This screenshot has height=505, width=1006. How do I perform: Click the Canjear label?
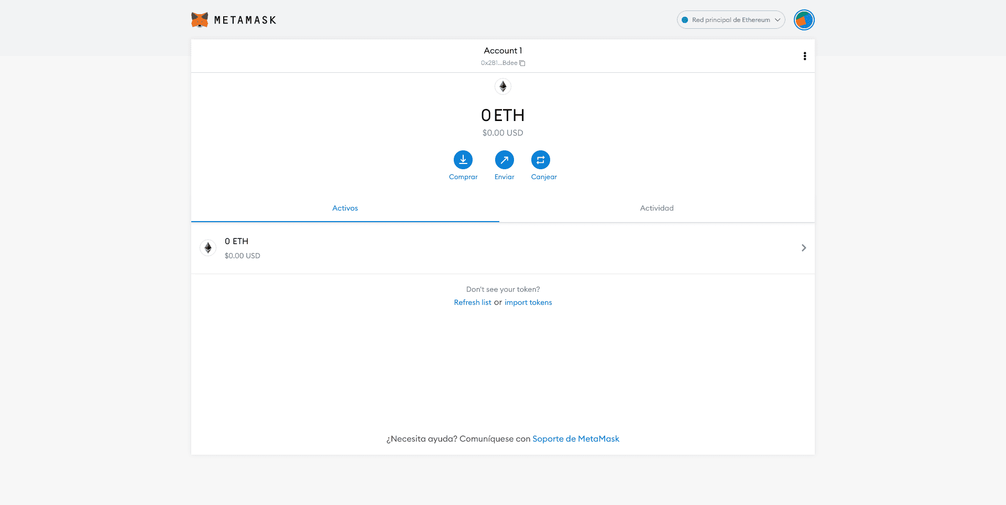(x=544, y=177)
